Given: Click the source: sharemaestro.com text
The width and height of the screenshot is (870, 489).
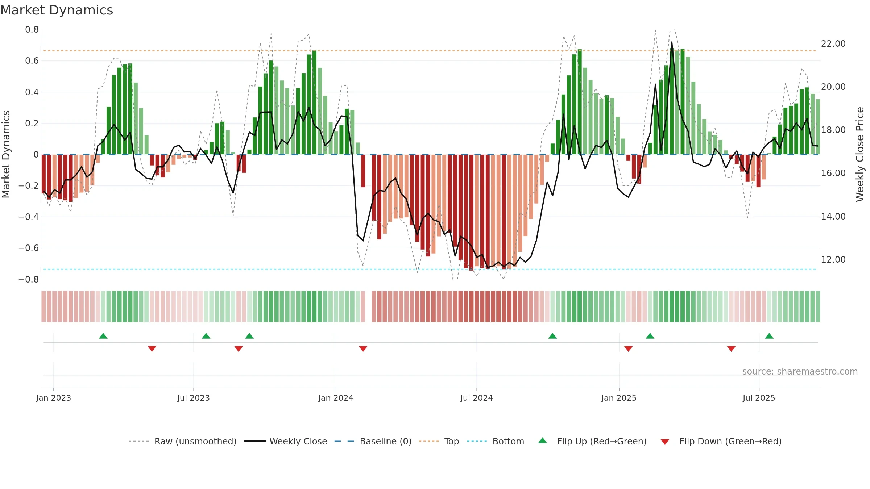Looking at the screenshot, I should (800, 372).
